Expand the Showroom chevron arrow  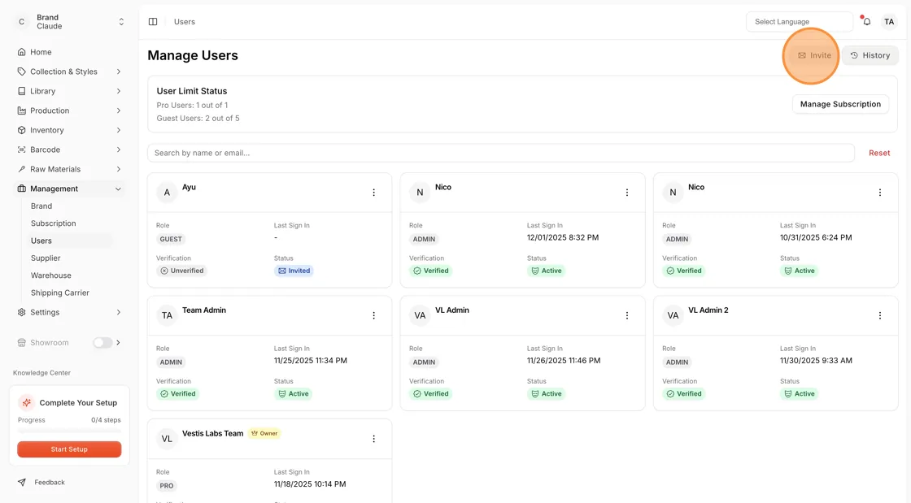point(119,343)
